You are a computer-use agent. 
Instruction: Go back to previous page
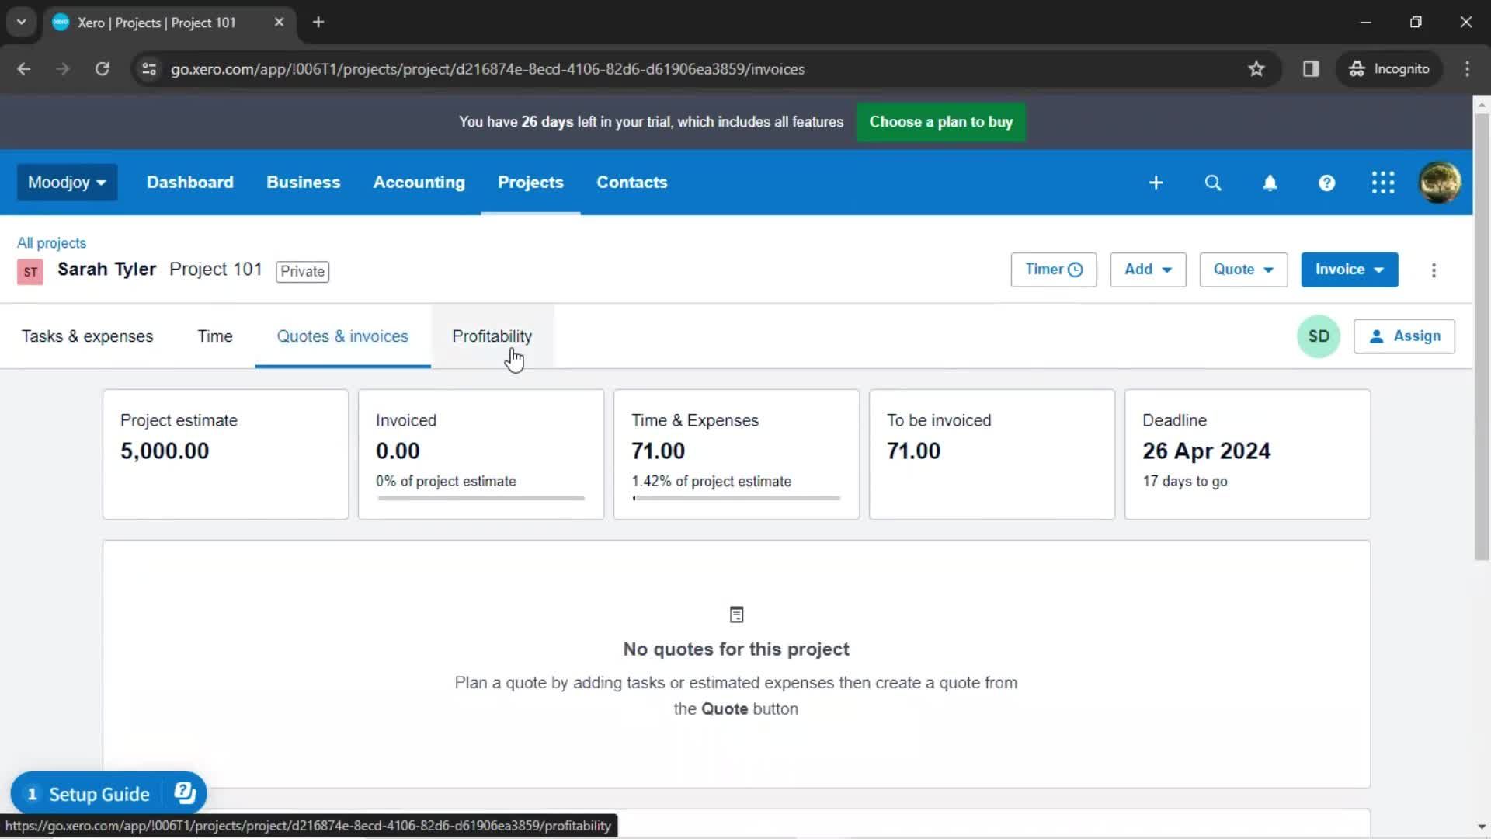point(24,69)
